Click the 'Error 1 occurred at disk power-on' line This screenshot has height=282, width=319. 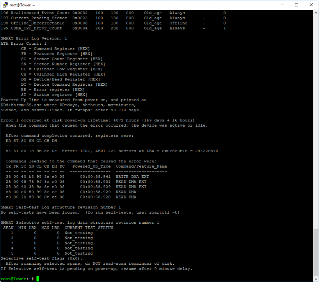(98, 120)
